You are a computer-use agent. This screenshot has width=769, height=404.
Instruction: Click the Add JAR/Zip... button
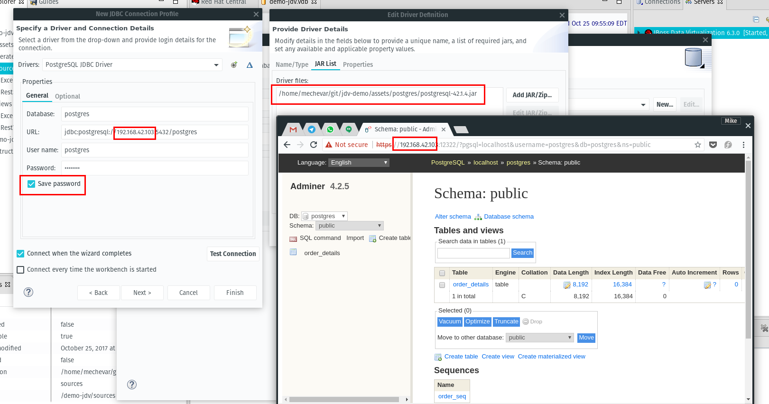click(532, 95)
